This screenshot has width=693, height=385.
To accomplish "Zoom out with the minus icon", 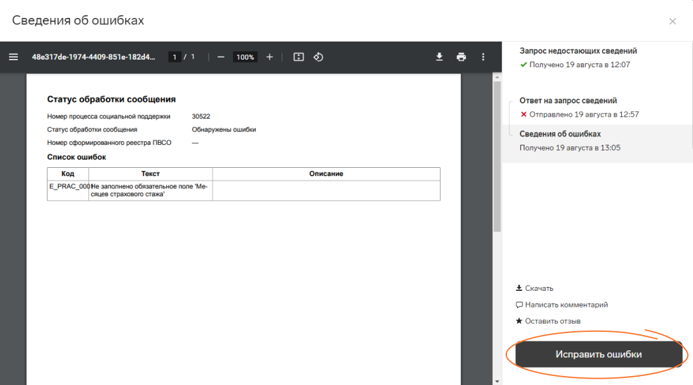I will click(x=221, y=57).
